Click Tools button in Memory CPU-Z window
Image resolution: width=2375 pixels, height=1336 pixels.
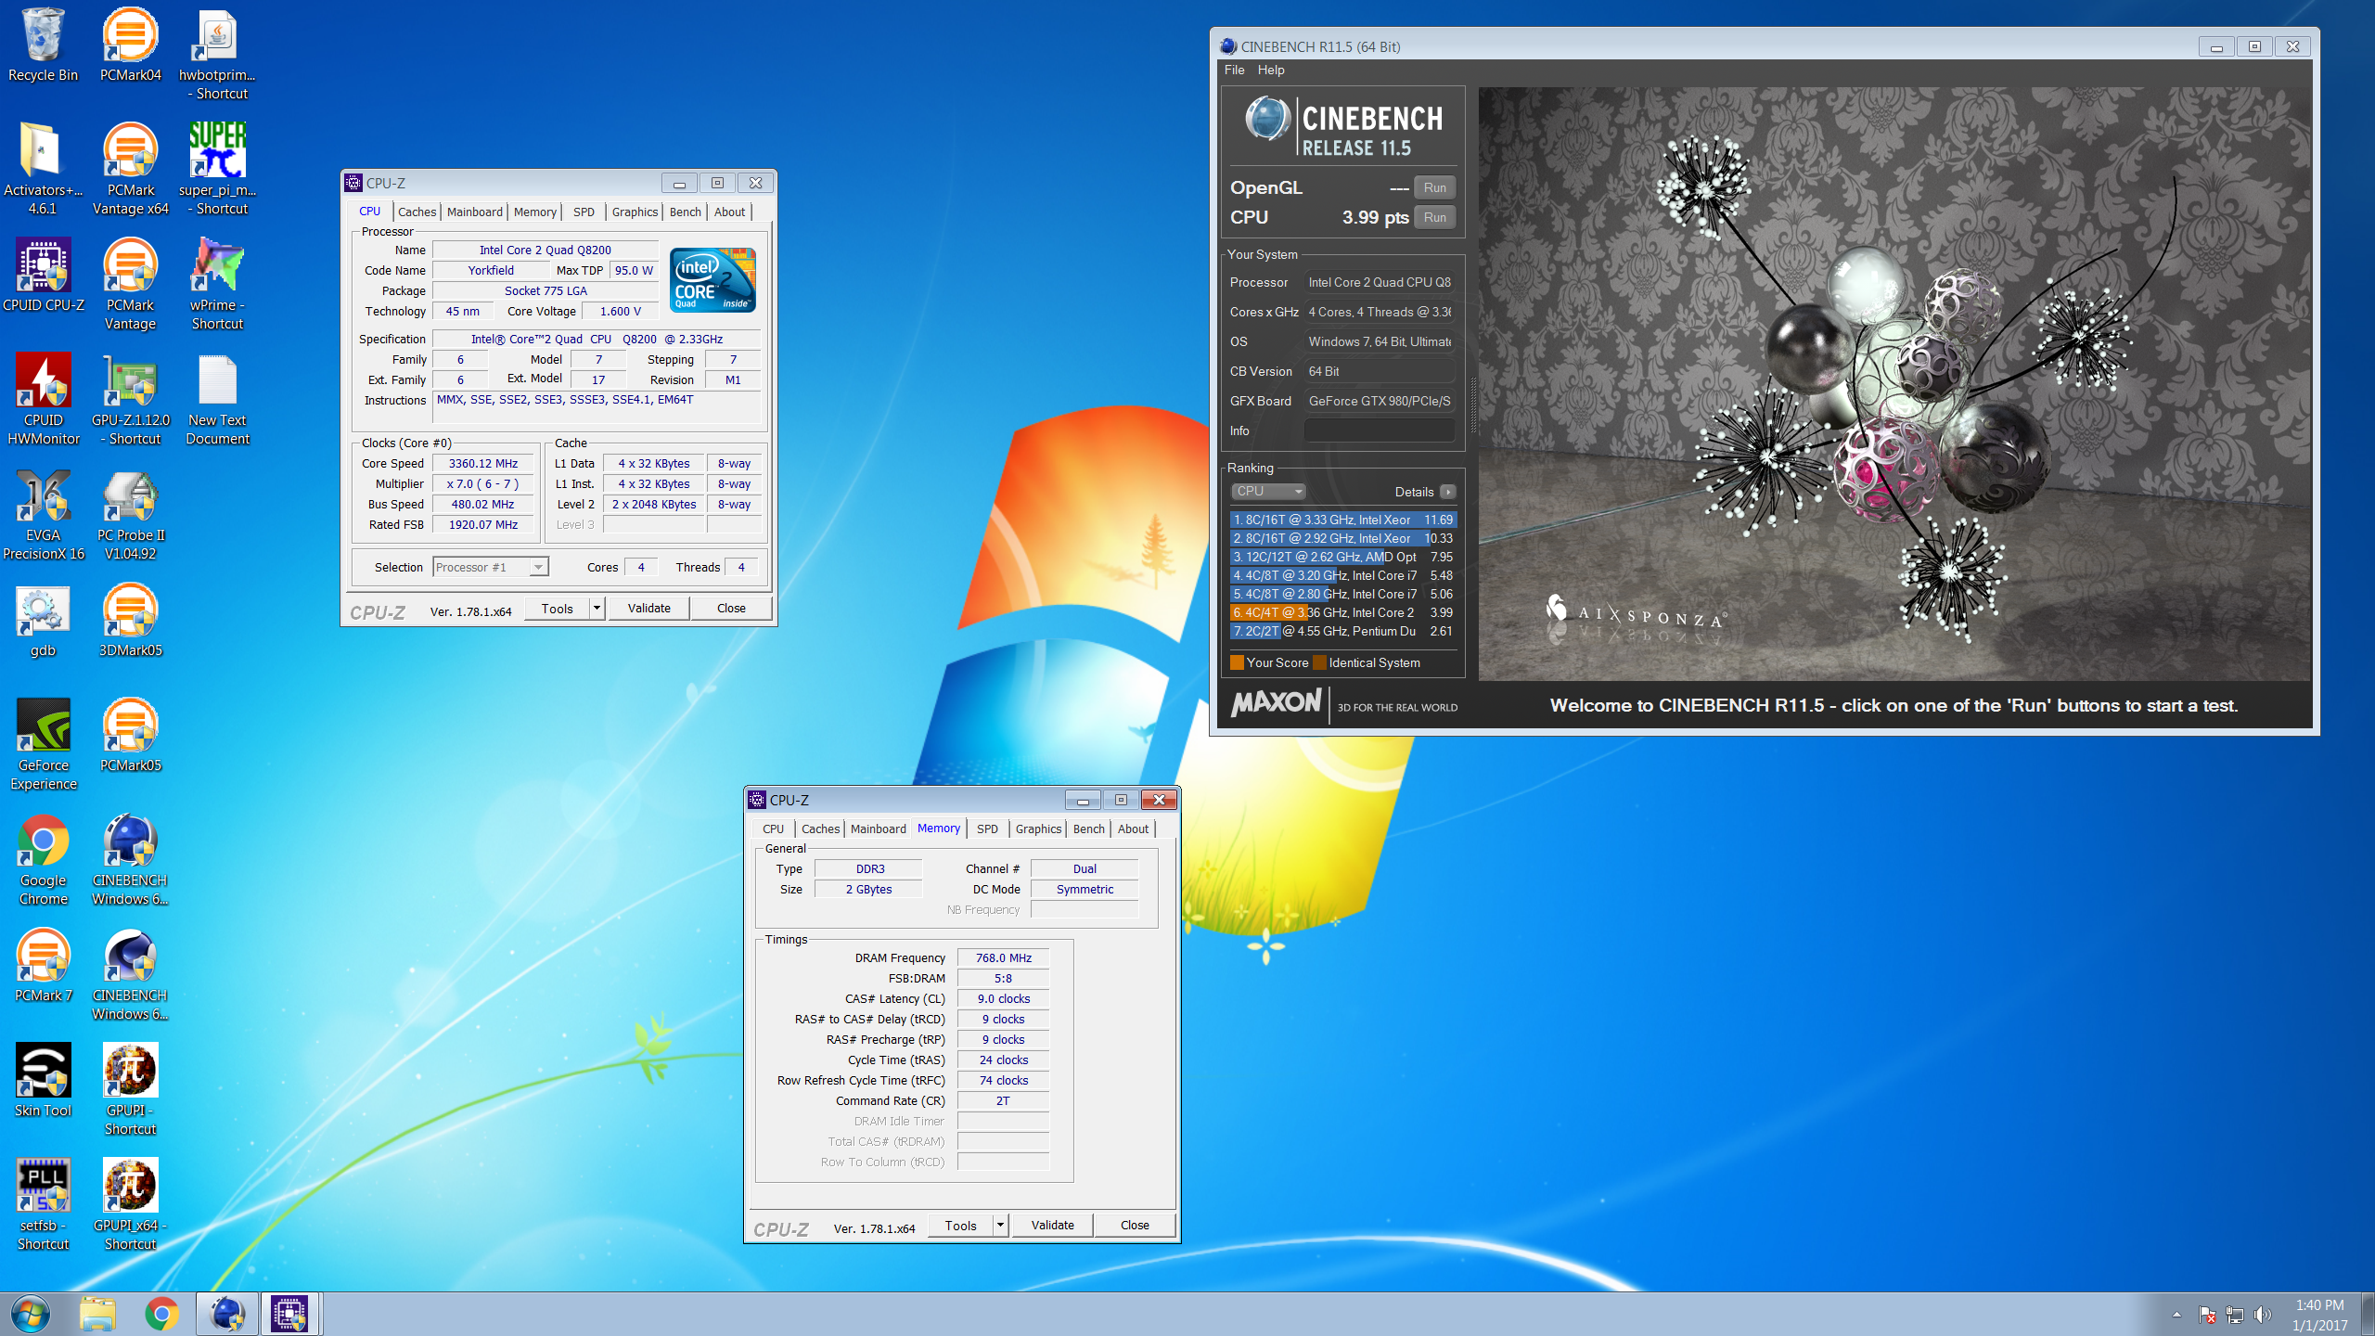[x=960, y=1226]
